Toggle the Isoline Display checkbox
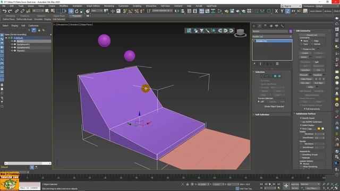The height and width of the screenshot is (191, 340). click(301, 125)
